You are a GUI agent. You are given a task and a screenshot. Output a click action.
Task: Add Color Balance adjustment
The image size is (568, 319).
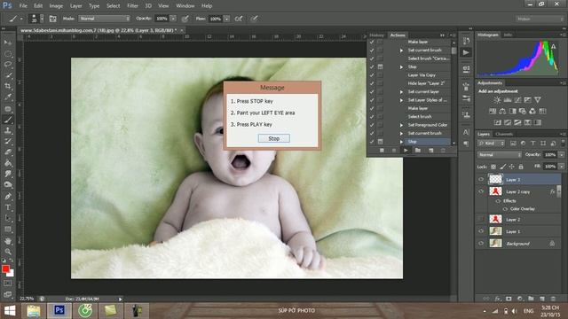tap(502, 111)
